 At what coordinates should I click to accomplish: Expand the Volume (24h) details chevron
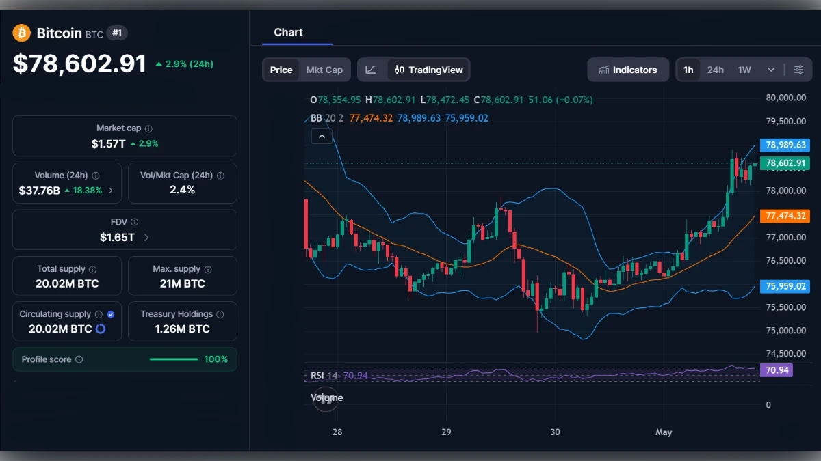[x=111, y=191]
